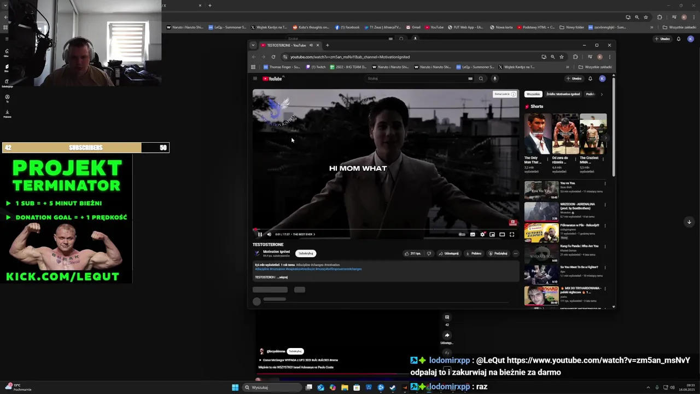The width and height of the screenshot is (700, 394).
Task: Switch the player to miniplayer mode
Action: click(x=492, y=234)
